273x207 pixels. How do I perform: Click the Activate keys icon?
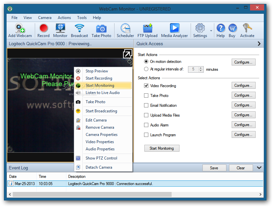click(247, 28)
